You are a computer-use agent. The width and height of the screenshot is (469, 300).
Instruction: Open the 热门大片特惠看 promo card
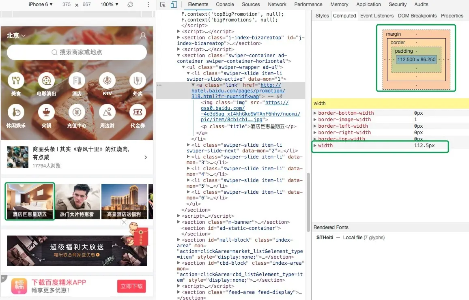(x=77, y=201)
